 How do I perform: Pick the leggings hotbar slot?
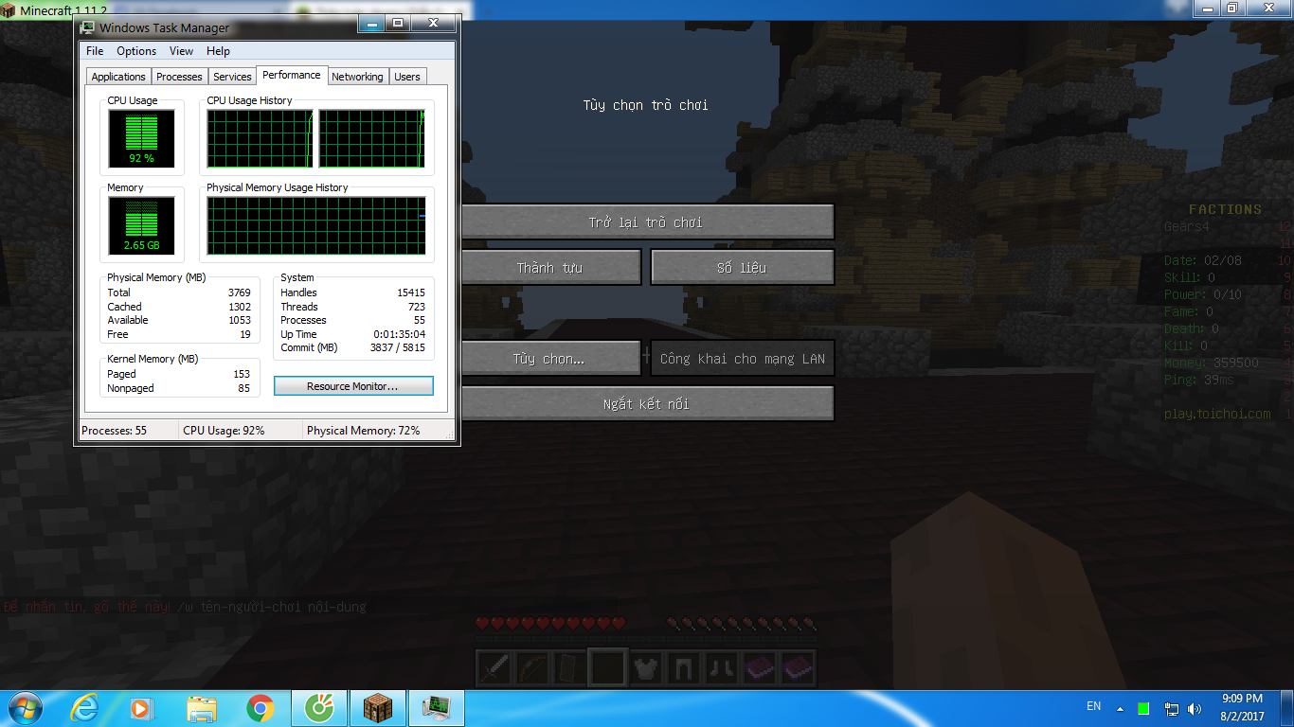(682, 668)
